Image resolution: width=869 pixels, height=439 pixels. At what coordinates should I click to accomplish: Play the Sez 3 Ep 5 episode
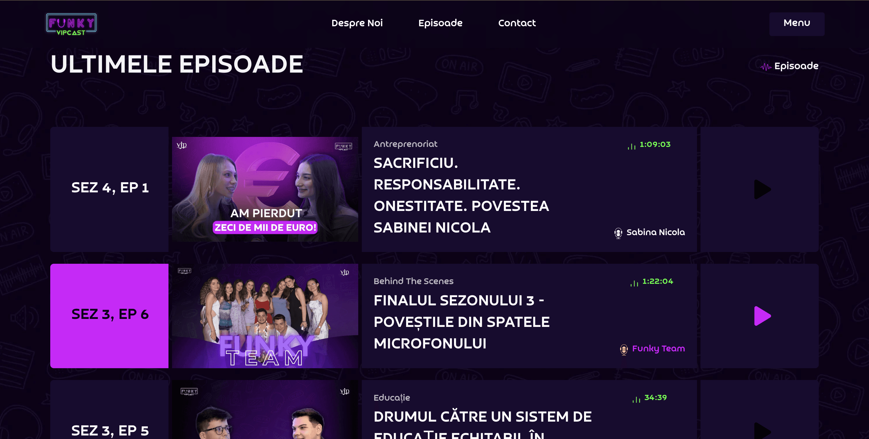coord(762,431)
